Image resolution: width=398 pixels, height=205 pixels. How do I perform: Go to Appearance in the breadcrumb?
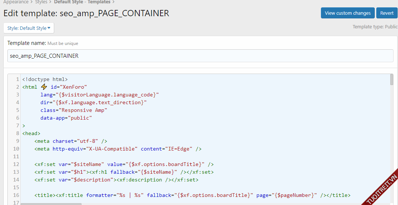(x=16, y=2)
